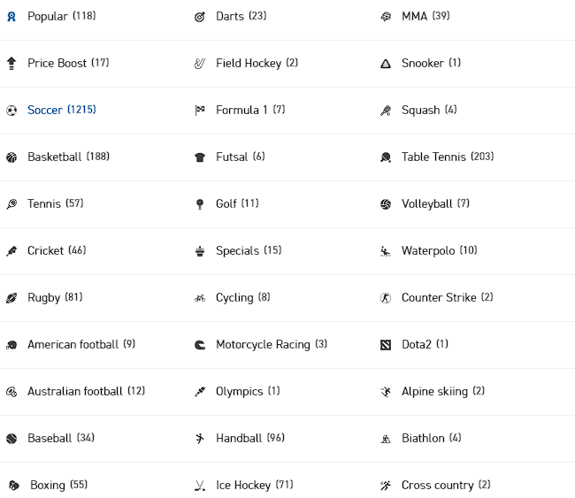The image size is (575, 498).
Task: Select the Price Boost arrow icon
Action: pyautogui.click(x=11, y=64)
